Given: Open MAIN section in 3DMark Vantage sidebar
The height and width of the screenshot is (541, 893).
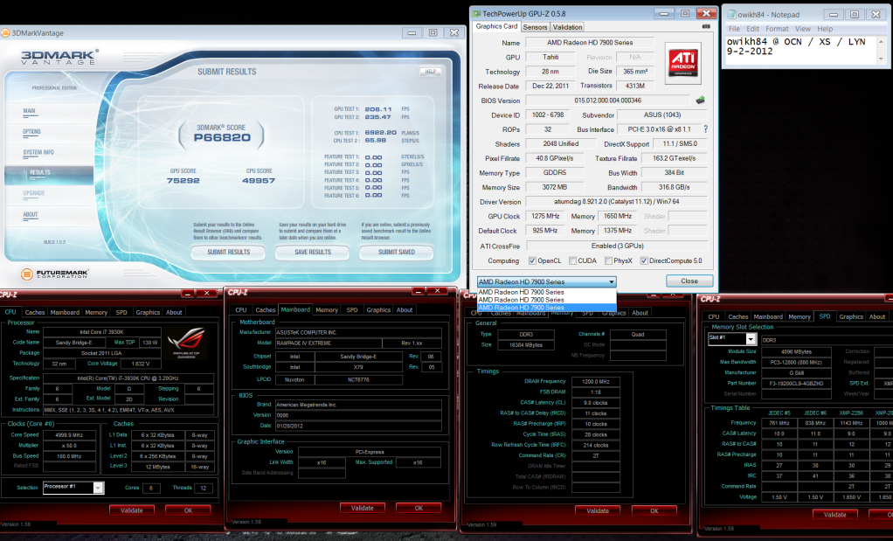Looking at the screenshot, I should pos(29,111).
